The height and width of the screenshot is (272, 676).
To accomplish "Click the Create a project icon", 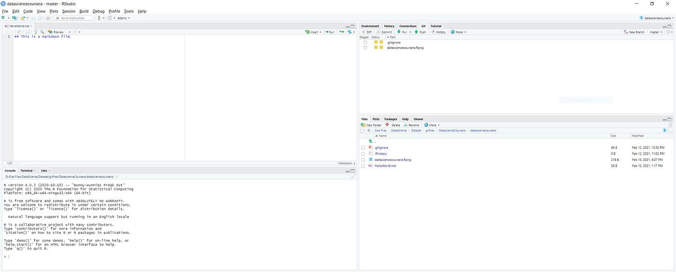I will pyautogui.click(x=14, y=18).
